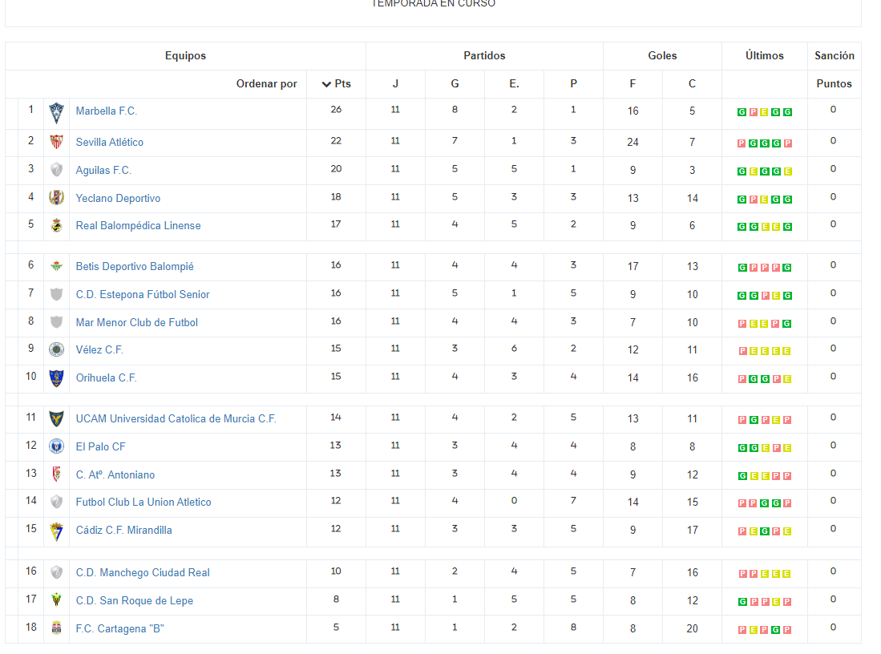Click the Sanción header cell
The height and width of the screenshot is (654, 881).
835,55
